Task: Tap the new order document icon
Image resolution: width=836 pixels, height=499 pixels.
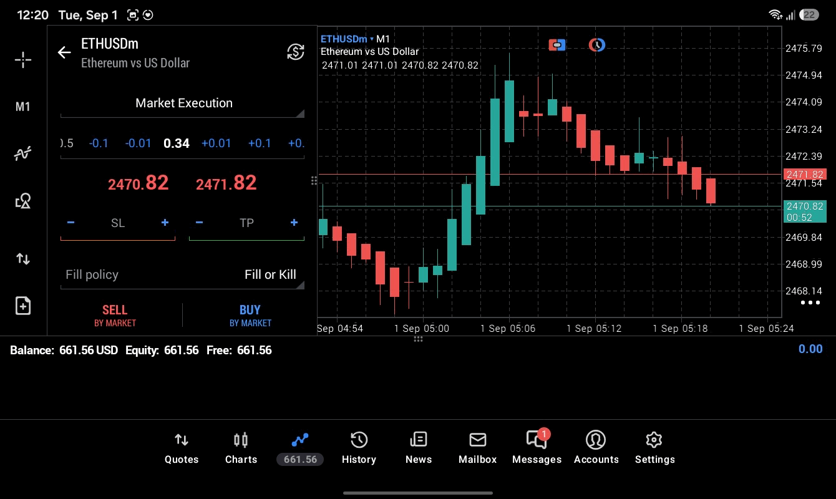Action: coord(23,306)
